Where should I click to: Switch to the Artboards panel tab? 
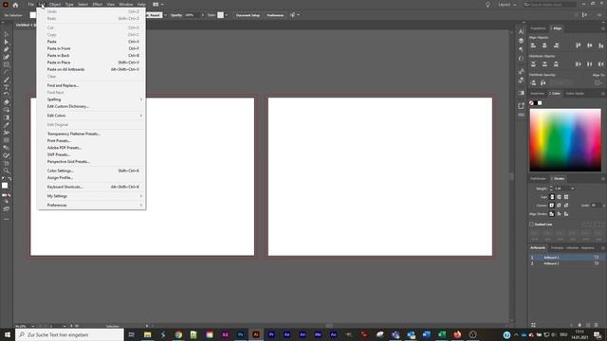pos(538,248)
